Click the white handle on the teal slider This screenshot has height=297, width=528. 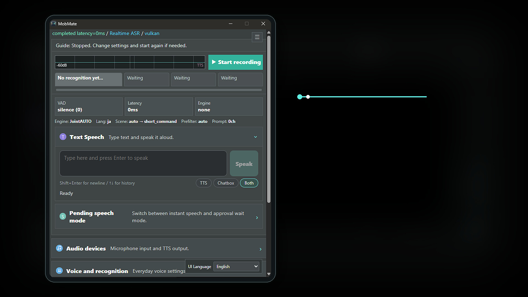[308, 97]
